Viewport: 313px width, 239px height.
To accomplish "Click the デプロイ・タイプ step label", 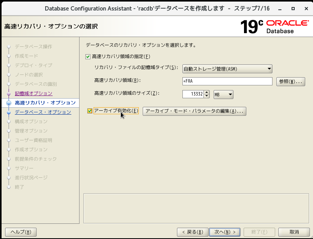I will coord(34,66).
